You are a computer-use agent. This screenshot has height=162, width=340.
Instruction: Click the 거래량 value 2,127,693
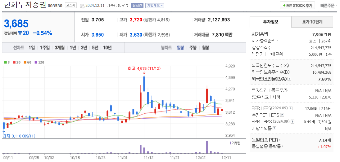tap(219, 20)
